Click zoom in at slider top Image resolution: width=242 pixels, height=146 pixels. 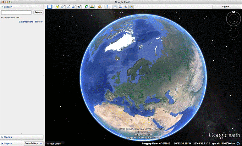click(x=234, y=41)
